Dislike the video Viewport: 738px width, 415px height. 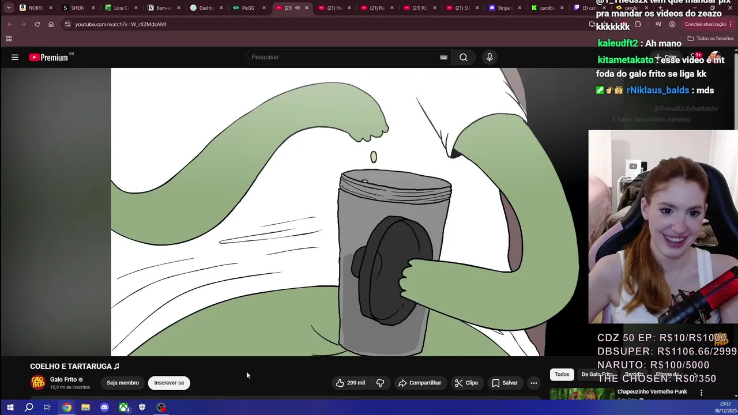pos(381,383)
